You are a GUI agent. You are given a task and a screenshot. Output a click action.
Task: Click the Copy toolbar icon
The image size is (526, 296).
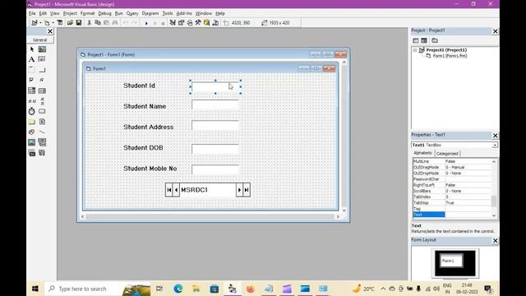[x=98, y=23]
